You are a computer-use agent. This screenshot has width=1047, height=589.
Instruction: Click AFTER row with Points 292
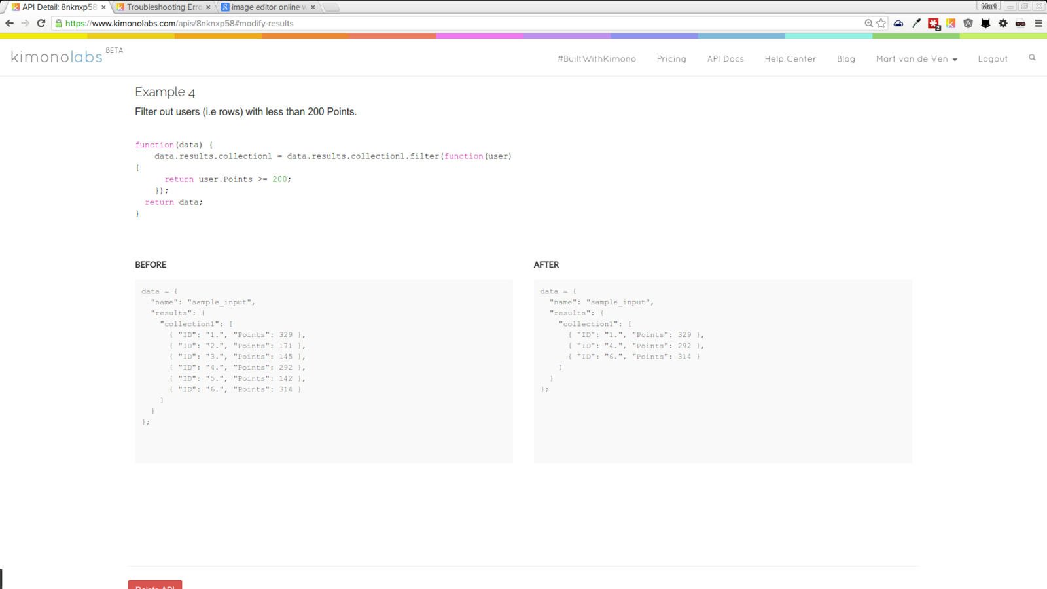(x=636, y=346)
